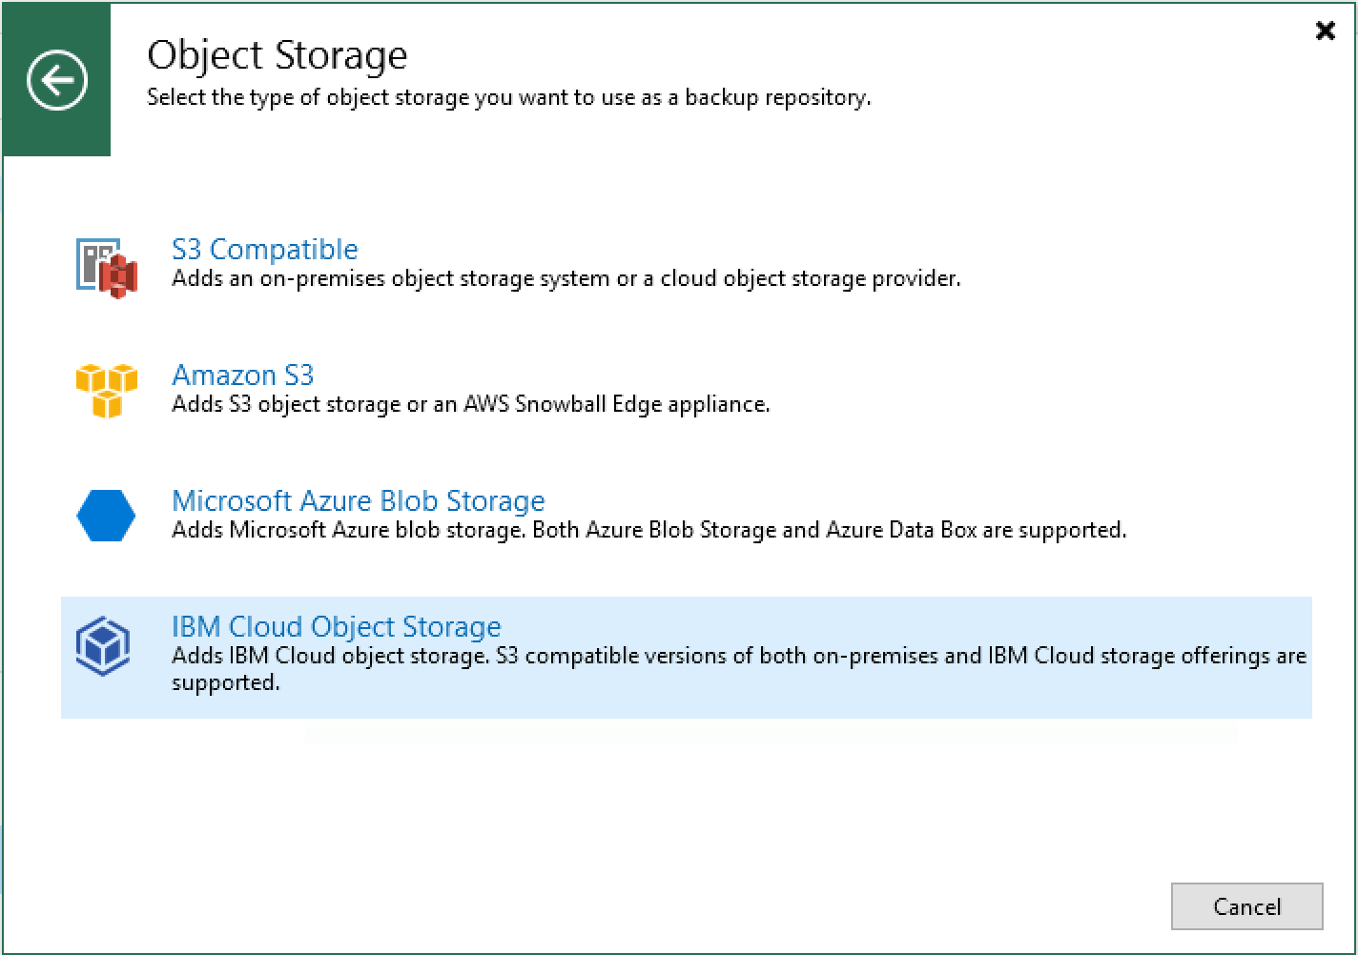
Task: Go back using the circled arrow icon
Action: (x=57, y=80)
